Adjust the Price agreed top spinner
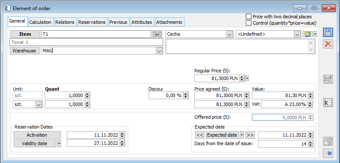The width and height of the screenshot is (340, 163). 246,95
